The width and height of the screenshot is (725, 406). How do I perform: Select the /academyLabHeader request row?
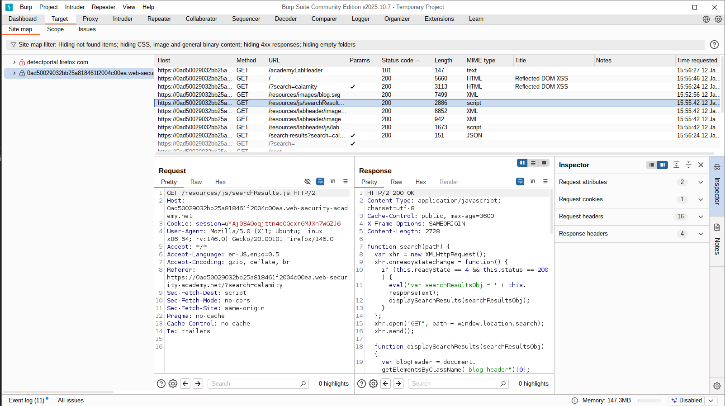click(437, 71)
